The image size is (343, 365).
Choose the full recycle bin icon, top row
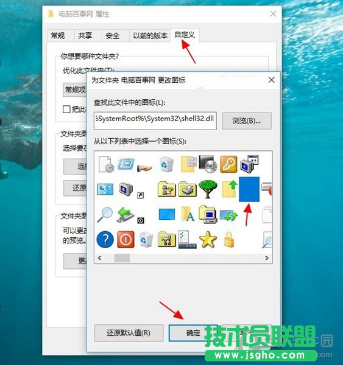(166, 164)
